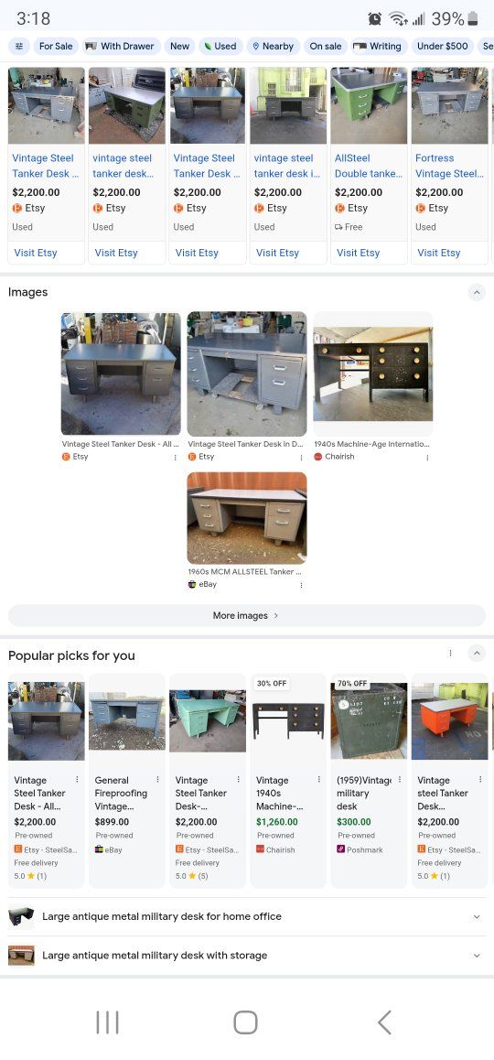Toggle the Nearby filter chip
The image size is (494, 1060).
pos(273,46)
